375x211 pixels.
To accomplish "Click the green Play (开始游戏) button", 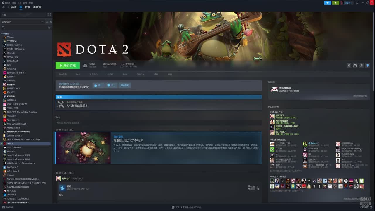I will (x=68, y=65).
